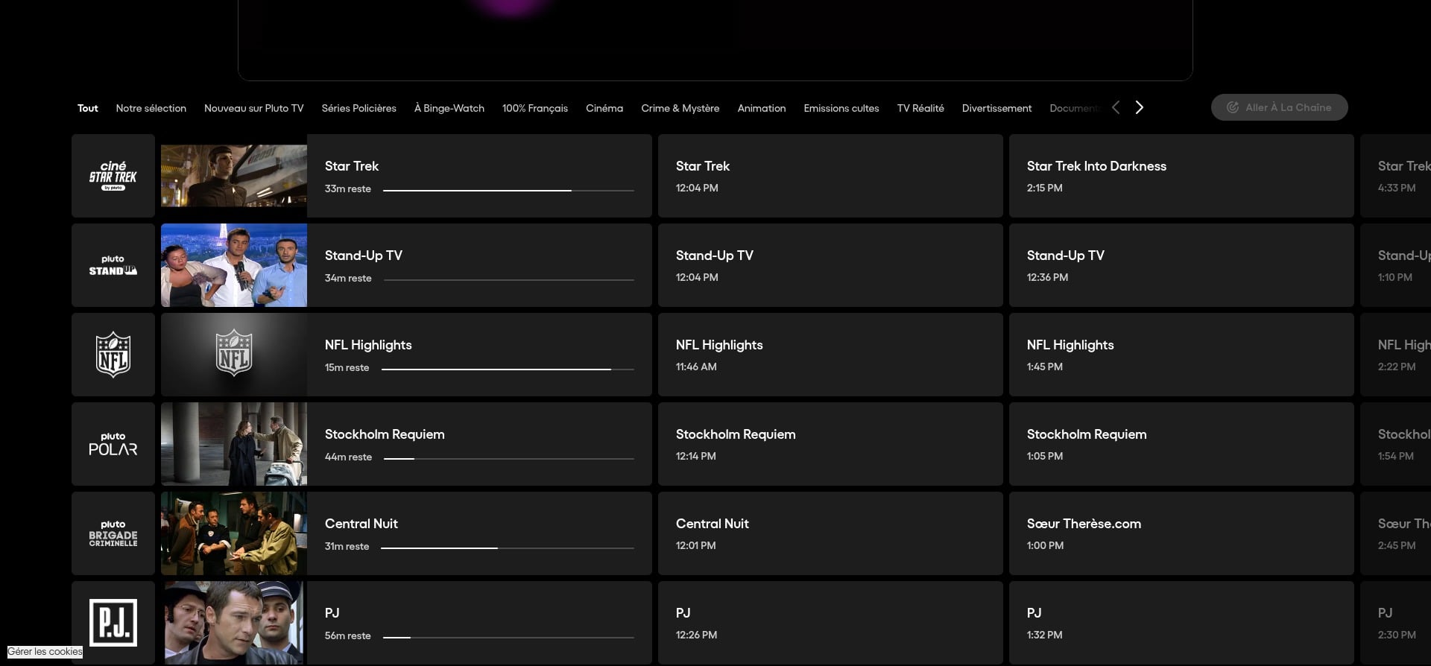This screenshot has width=1431, height=666.
Task: Click the NFL Highlights 15m reste progress bar
Action: 508,370
